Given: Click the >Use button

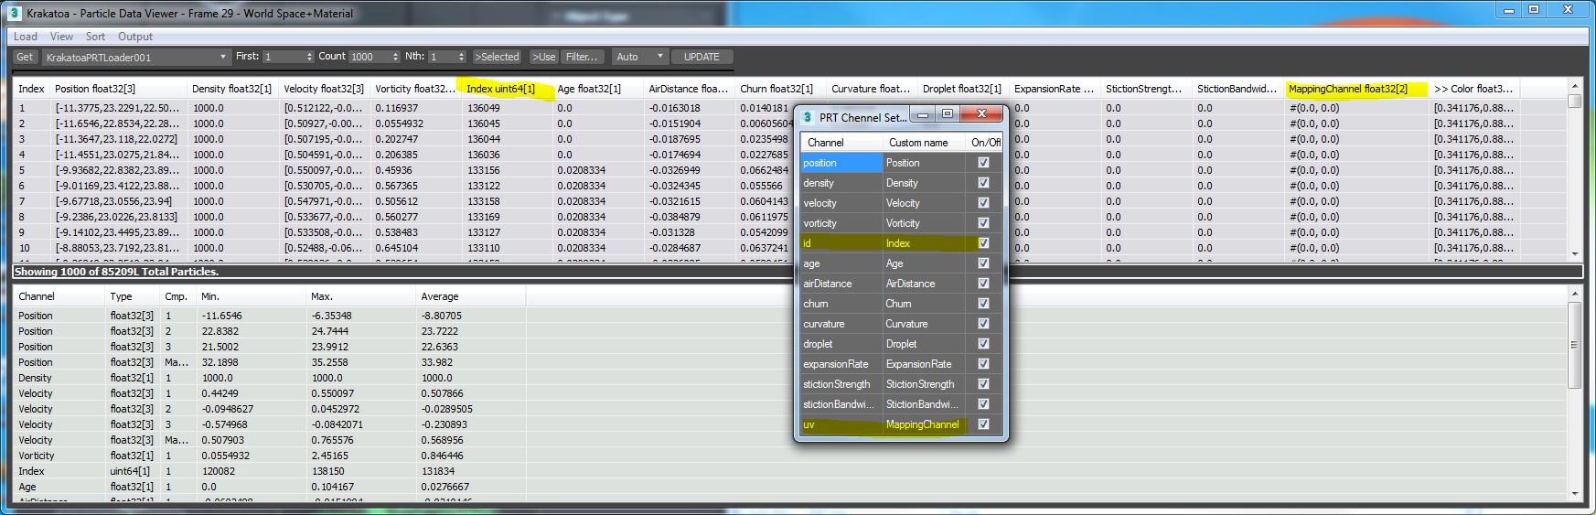Looking at the screenshot, I should pyautogui.click(x=543, y=57).
